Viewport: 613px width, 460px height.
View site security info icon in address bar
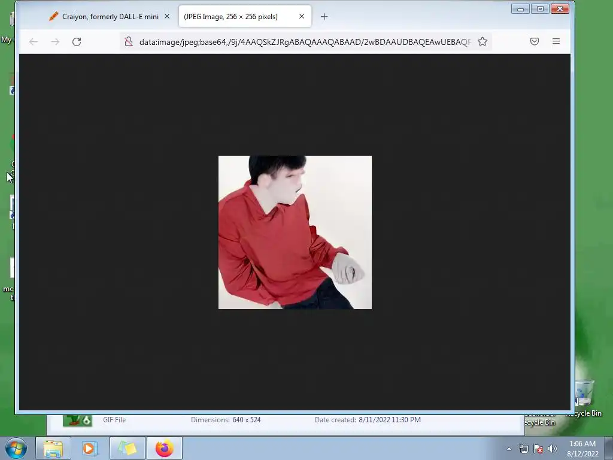[129, 41]
